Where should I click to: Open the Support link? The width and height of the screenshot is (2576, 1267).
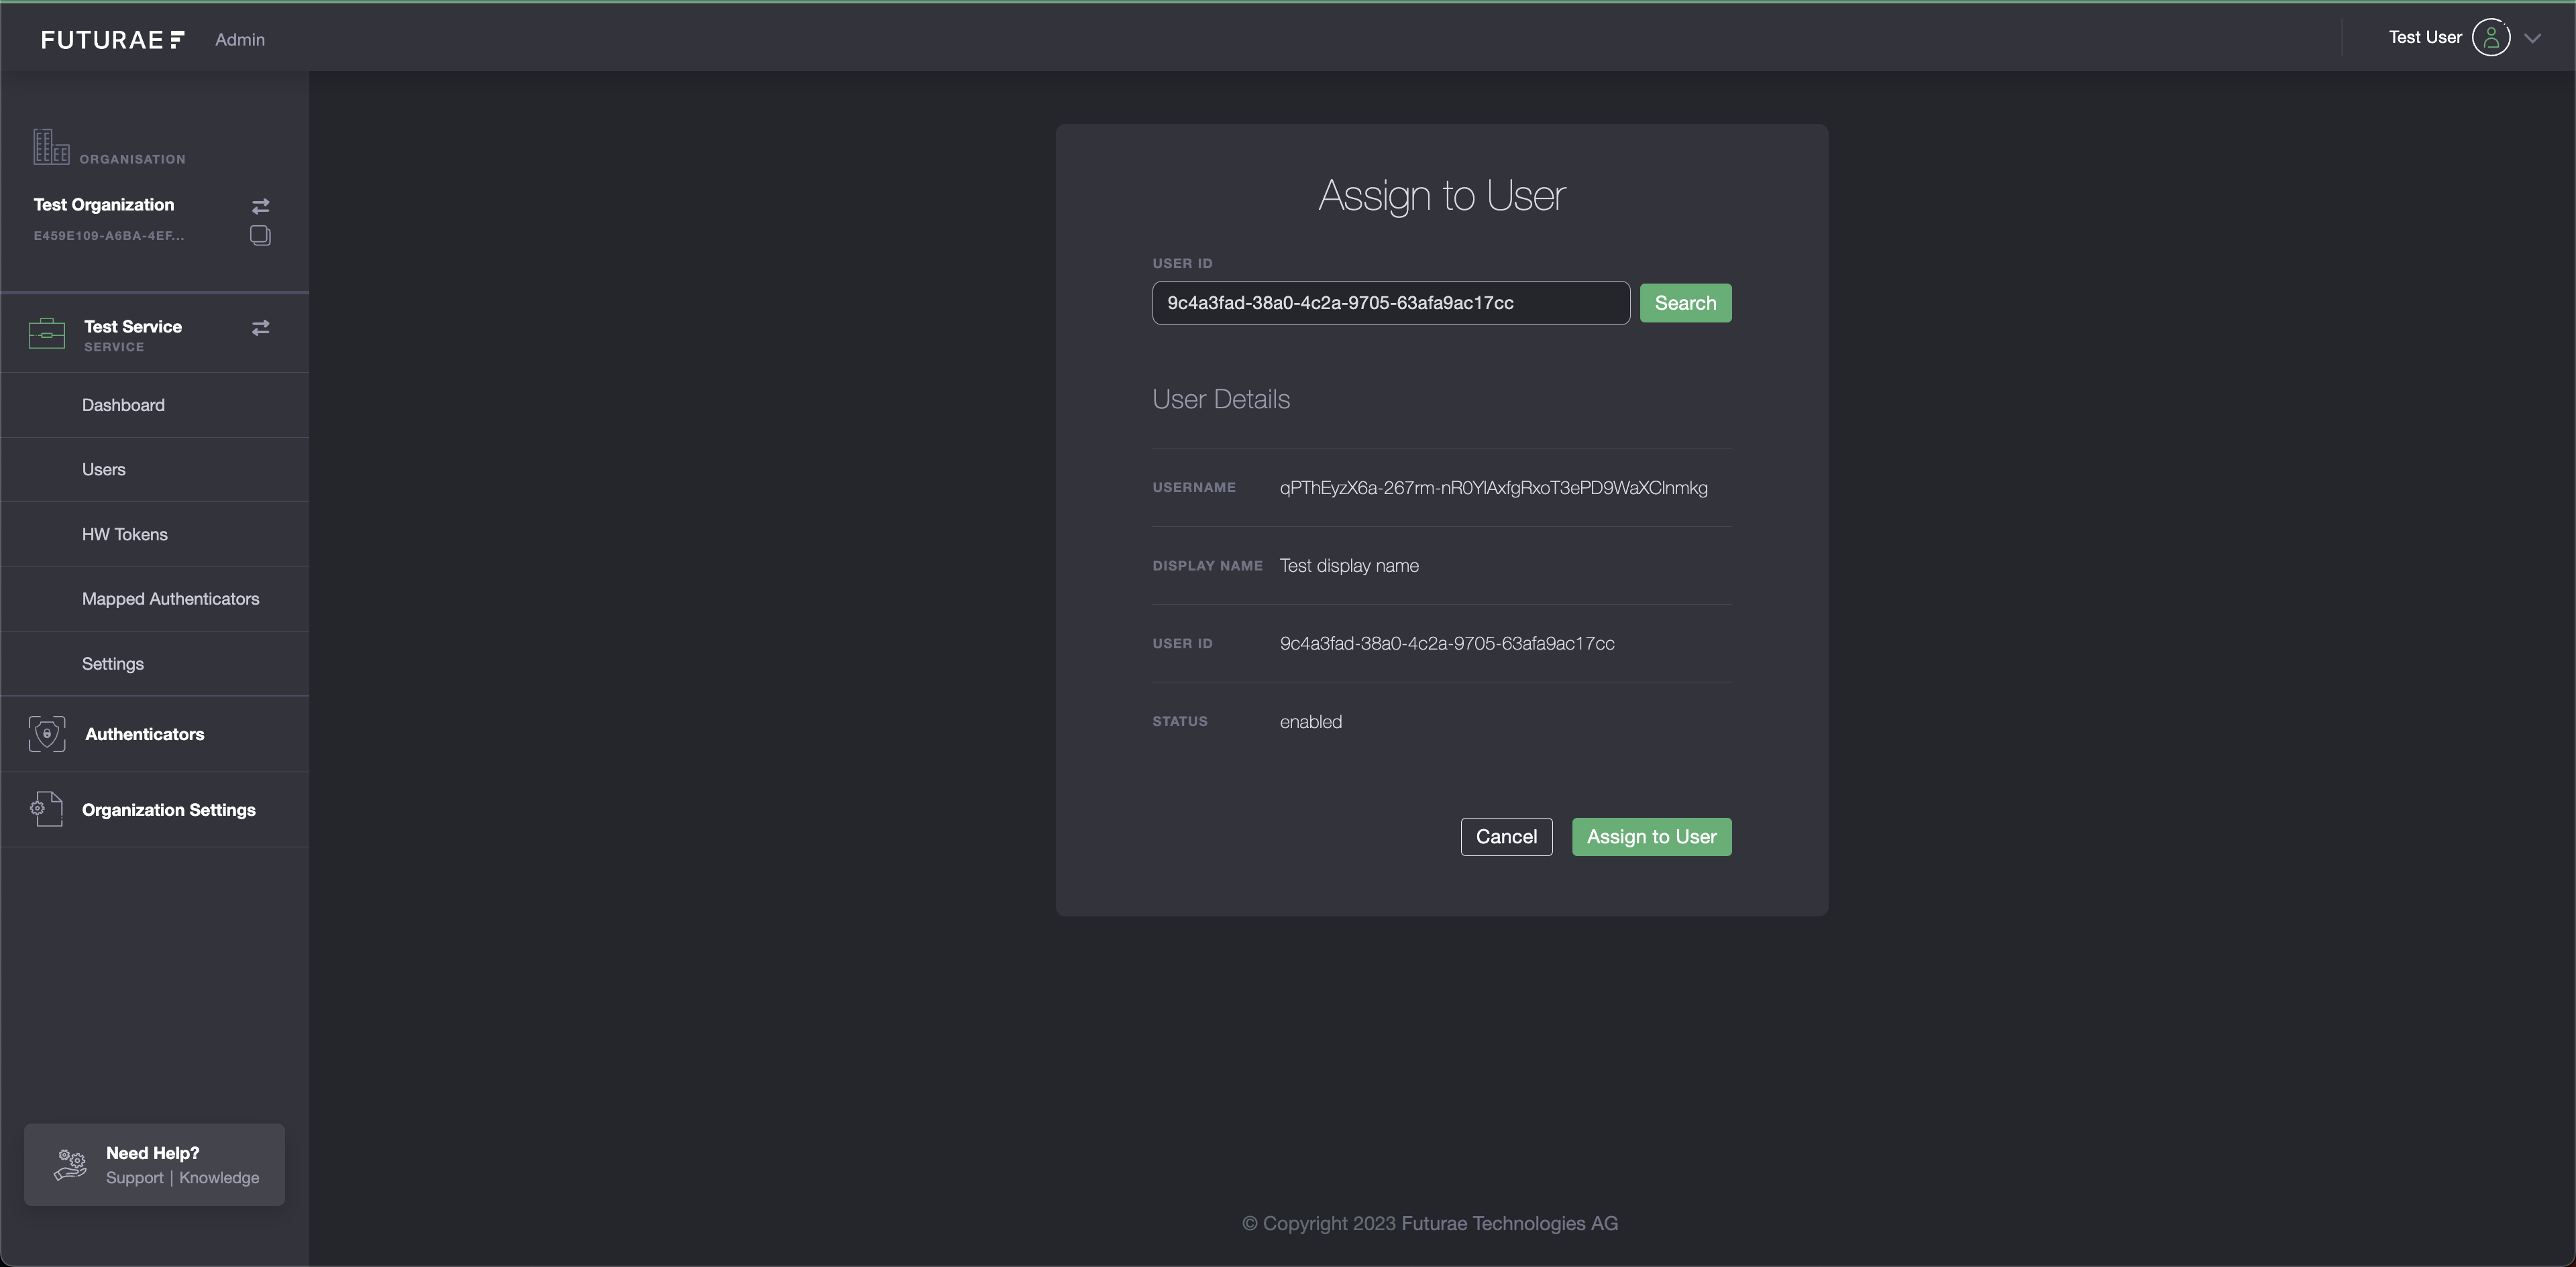134,1178
